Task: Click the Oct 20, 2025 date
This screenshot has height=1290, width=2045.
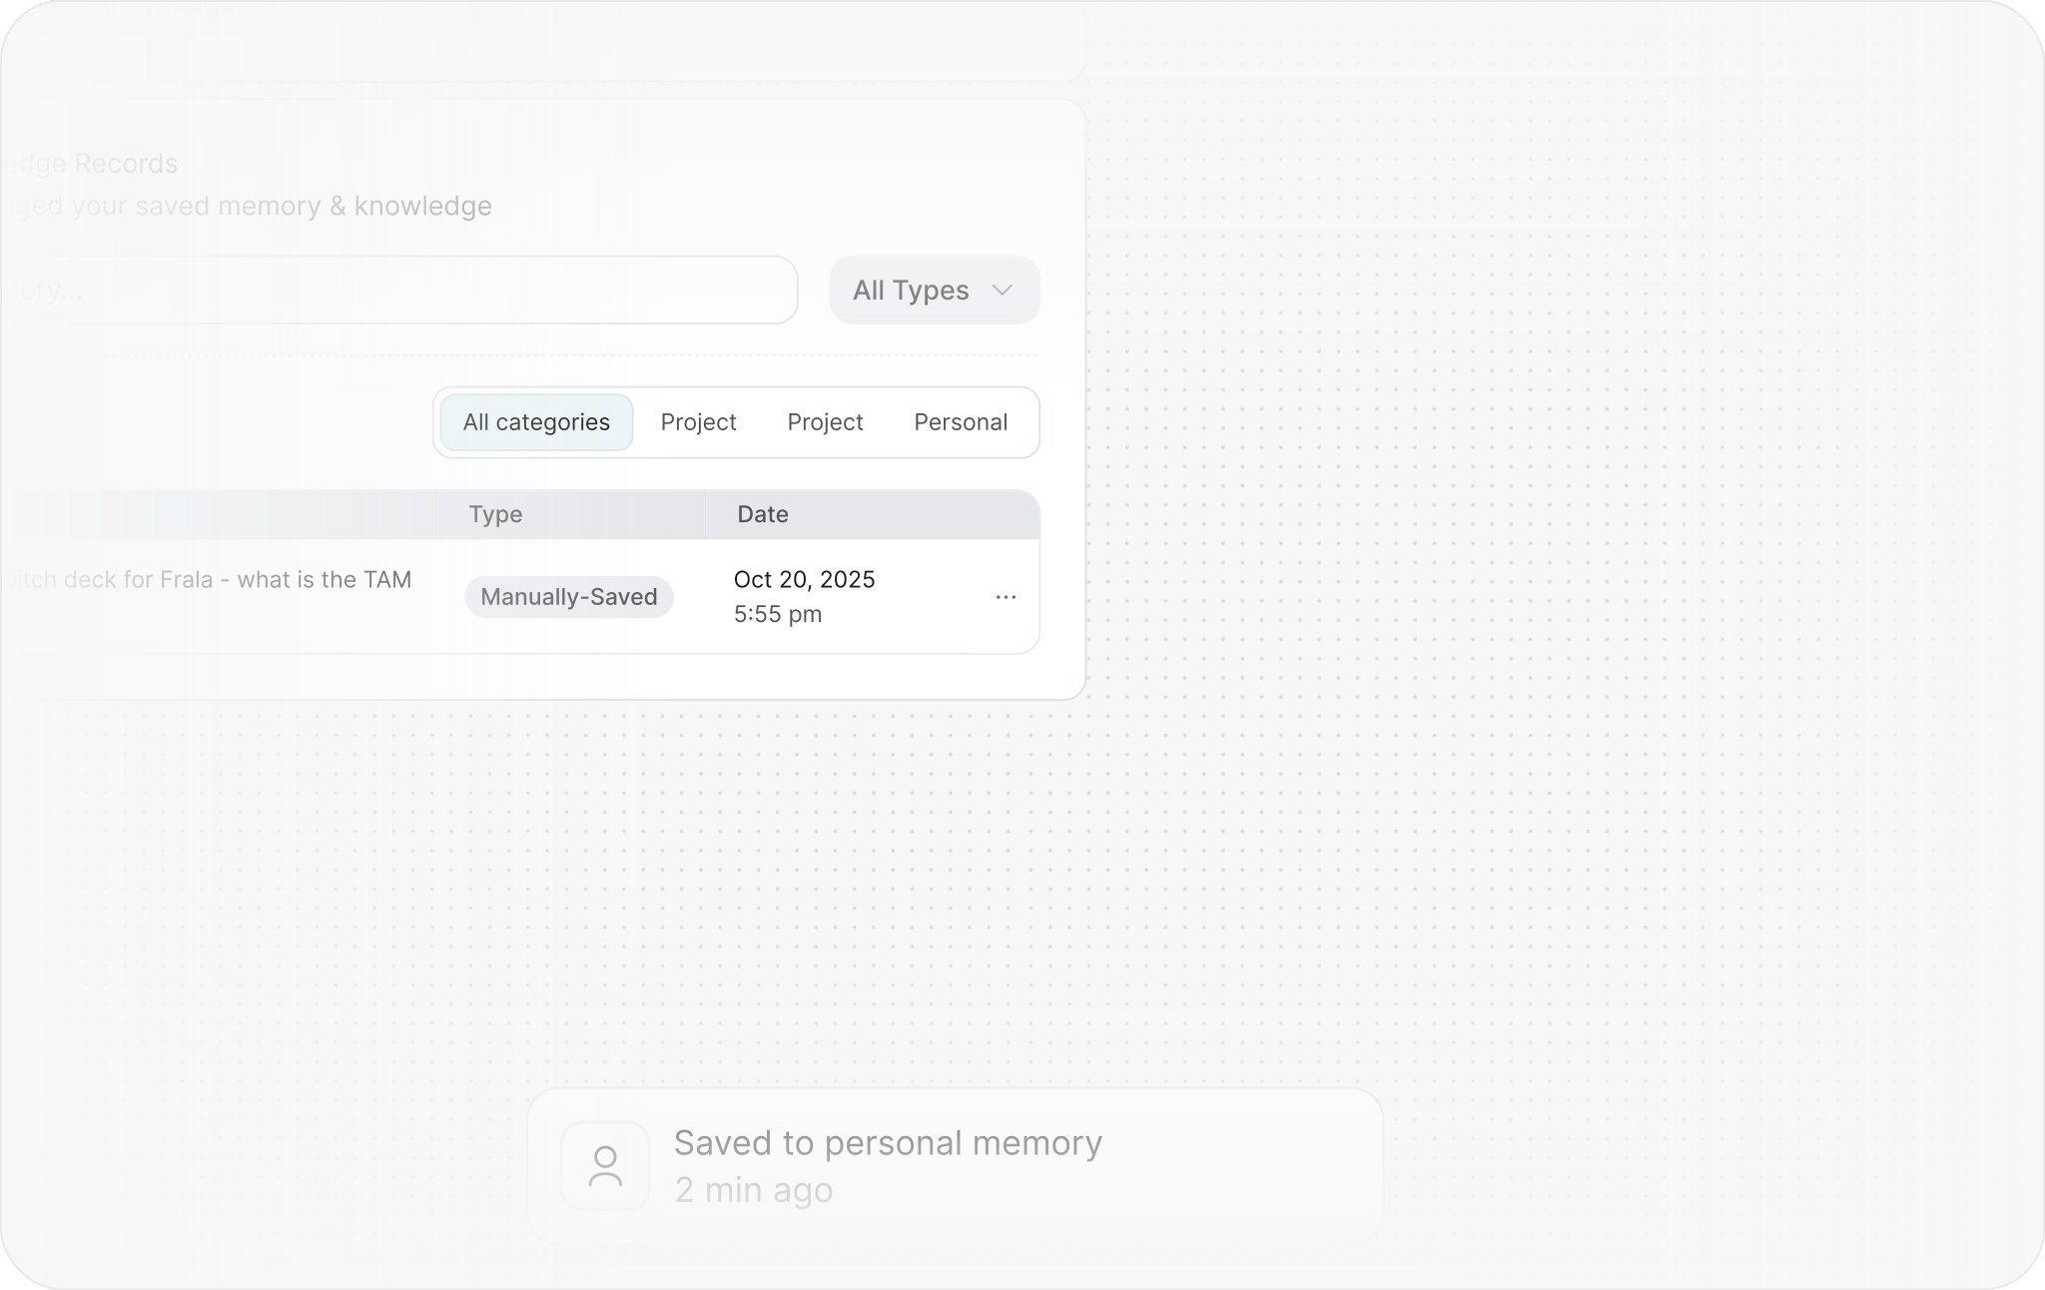Action: 805,580
